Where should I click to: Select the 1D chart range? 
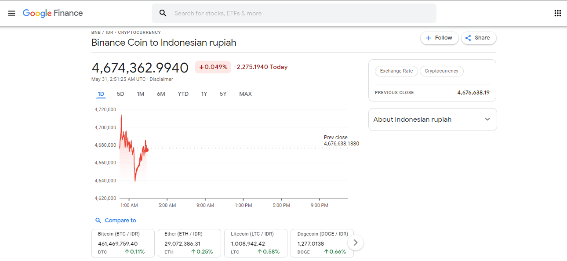coord(101,94)
